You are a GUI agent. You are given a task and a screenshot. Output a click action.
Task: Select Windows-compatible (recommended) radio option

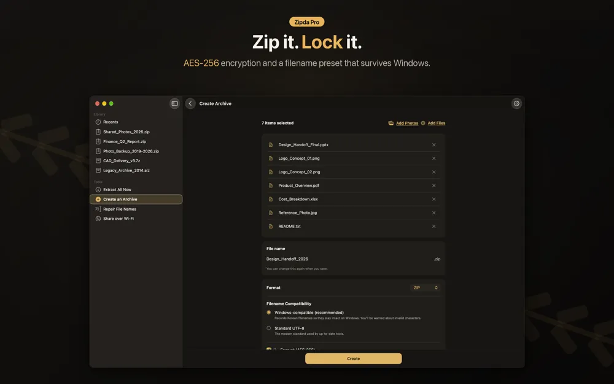click(269, 312)
